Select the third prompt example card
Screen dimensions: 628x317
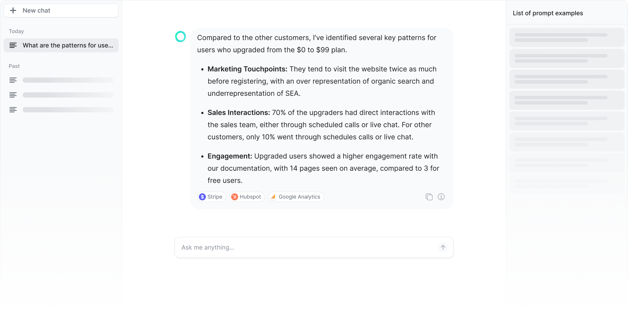[566, 79]
